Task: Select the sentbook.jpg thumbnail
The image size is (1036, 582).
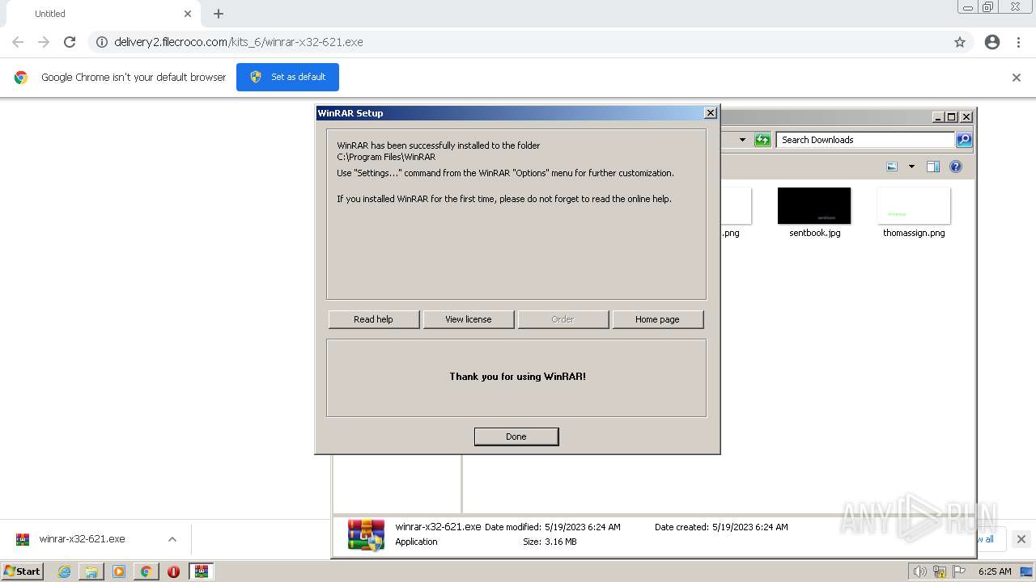Action: point(814,206)
